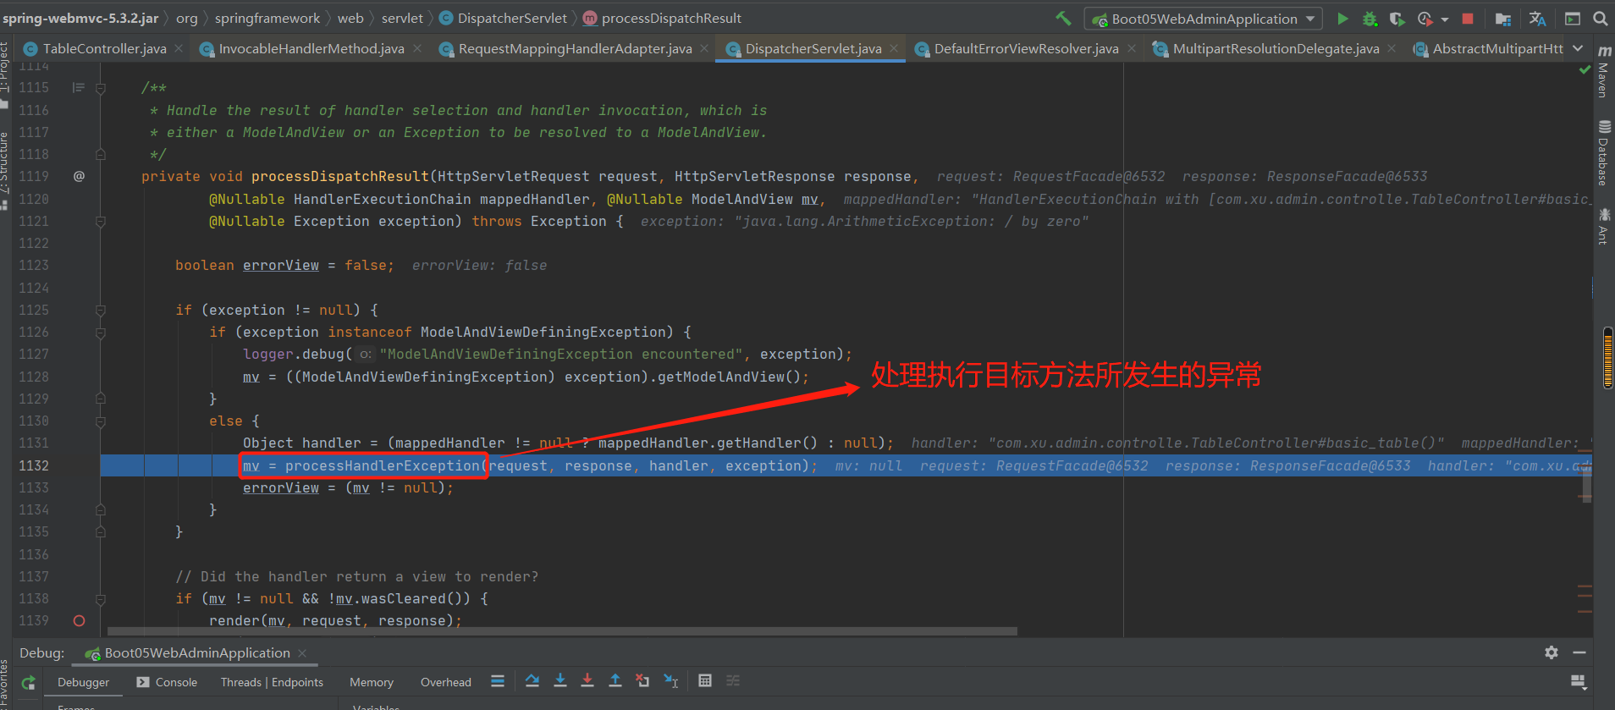This screenshot has height=710, width=1615.
Task: Click the Translate icon in top toolbar
Action: pyautogui.click(x=1537, y=19)
